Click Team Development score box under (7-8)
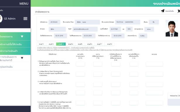The image size is (180, 112). (98, 74)
